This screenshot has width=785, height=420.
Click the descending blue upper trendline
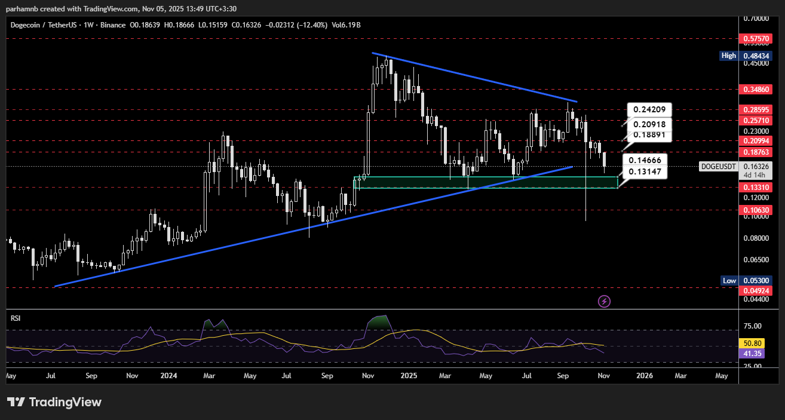475,78
